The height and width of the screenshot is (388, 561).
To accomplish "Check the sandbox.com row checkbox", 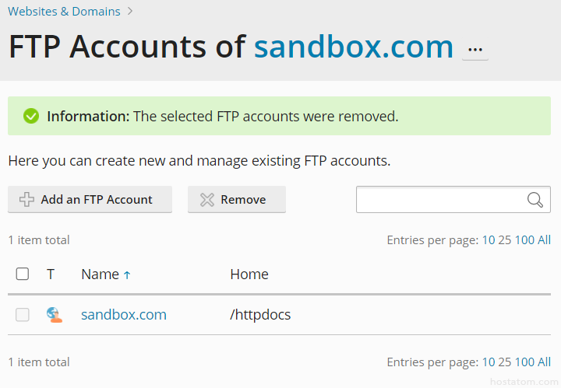I will pyautogui.click(x=23, y=315).
